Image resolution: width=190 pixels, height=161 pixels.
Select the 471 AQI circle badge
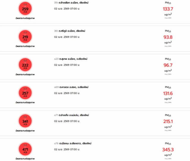click(x=25, y=149)
